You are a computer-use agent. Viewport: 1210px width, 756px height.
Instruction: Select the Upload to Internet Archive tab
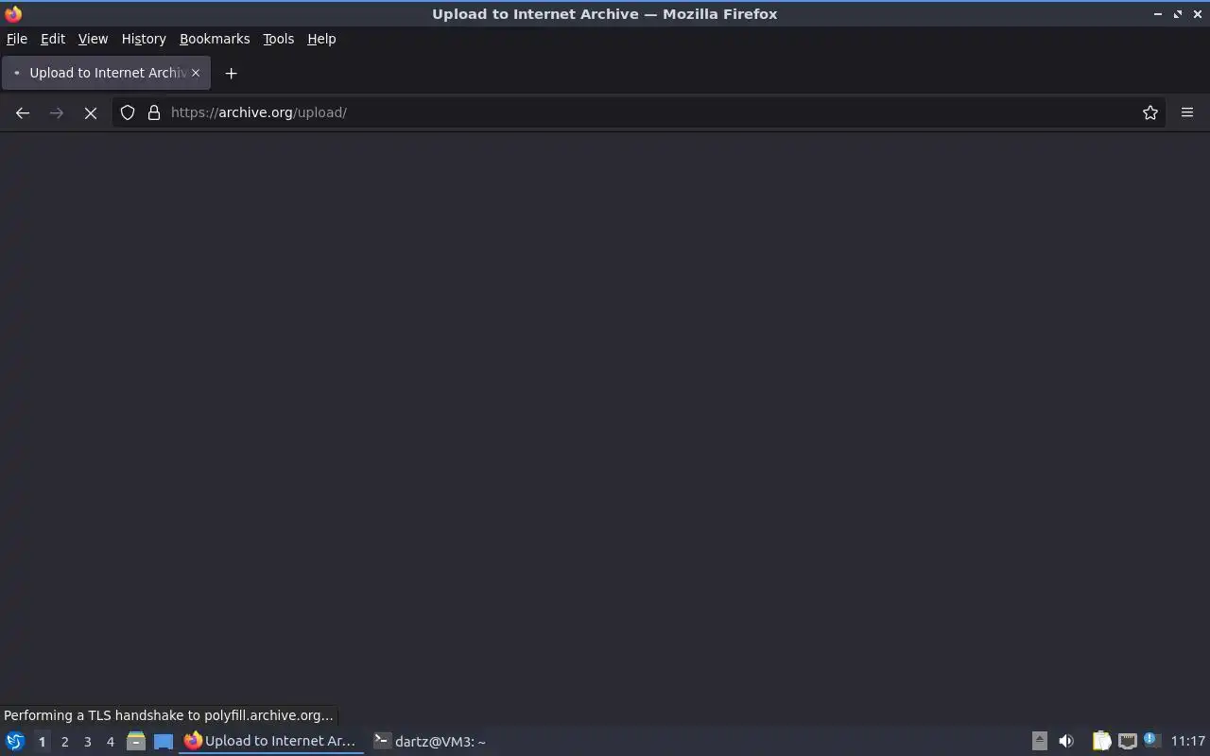pyautogui.click(x=106, y=73)
